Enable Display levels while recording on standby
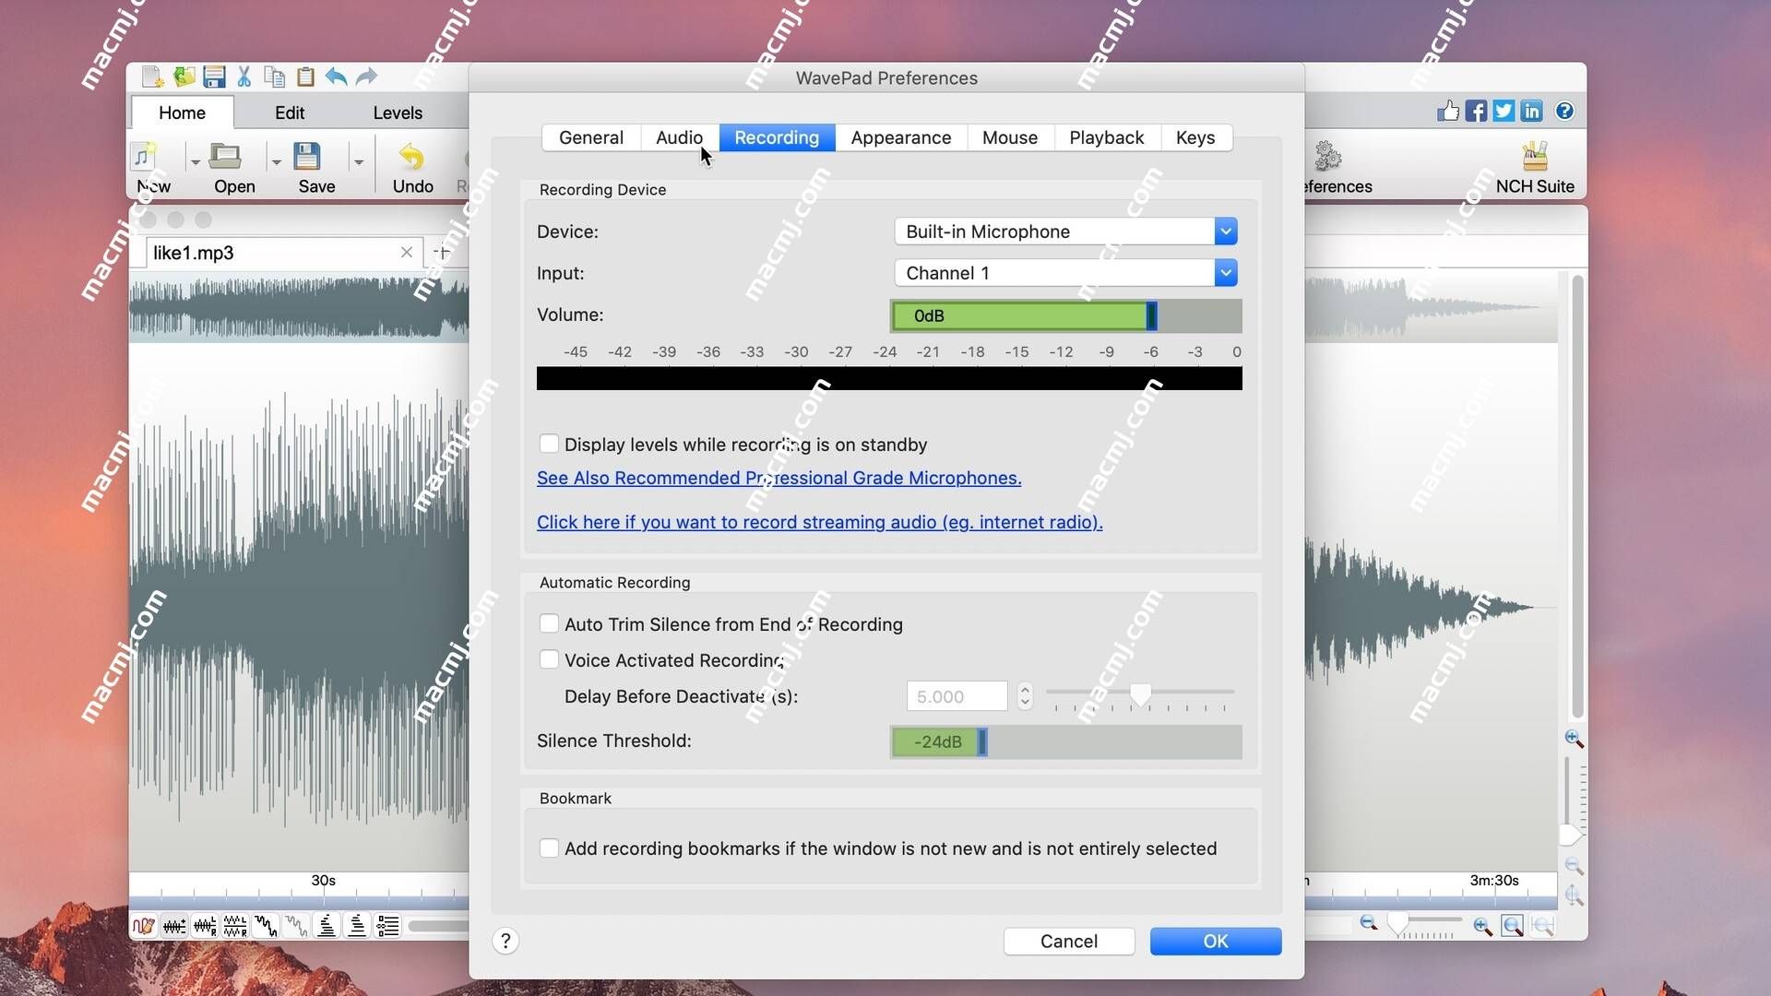Image resolution: width=1771 pixels, height=996 pixels. coord(549,444)
